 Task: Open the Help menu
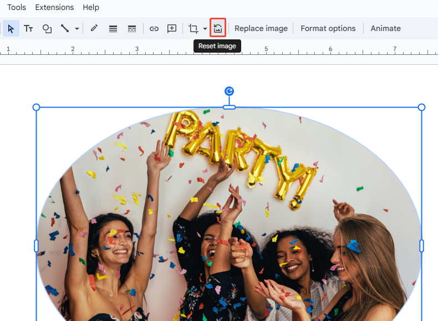(x=91, y=7)
